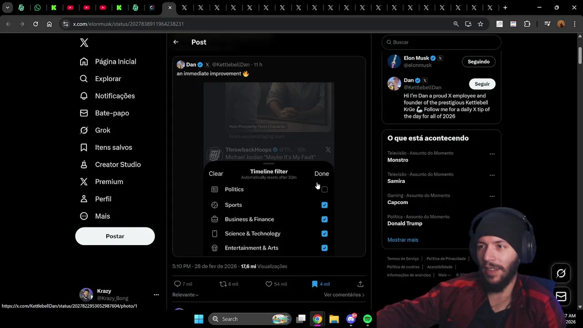Click the share post icon
The image size is (583, 328).
click(360, 284)
